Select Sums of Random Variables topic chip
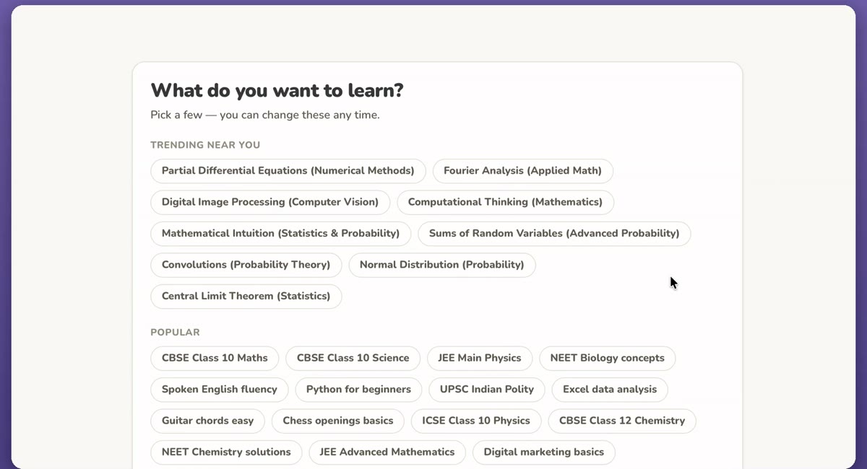This screenshot has height=469, width=867. pos(554,234)
